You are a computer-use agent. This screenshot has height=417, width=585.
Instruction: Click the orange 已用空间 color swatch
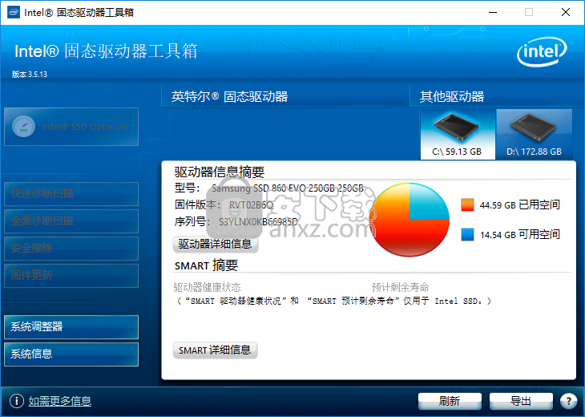pyautogui.click(x=467, y=205)
